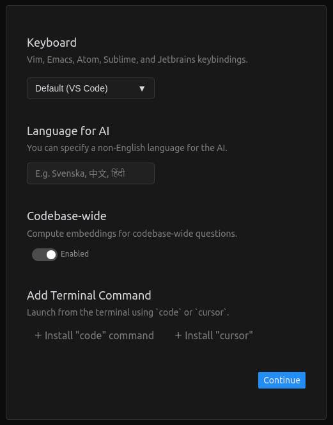Click the white knob of the Enabled switch
The width and height of the screenshot is (333, 425).
51,255
